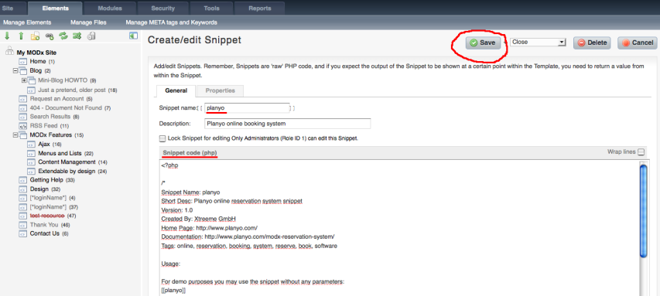Click the green expand tree down arrow
This screenshot has height=296, width=660.
[x=7, y=36]
